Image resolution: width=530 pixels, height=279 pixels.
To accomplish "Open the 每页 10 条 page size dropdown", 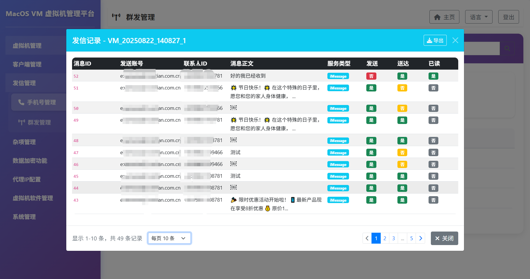I will click(169, 238).
